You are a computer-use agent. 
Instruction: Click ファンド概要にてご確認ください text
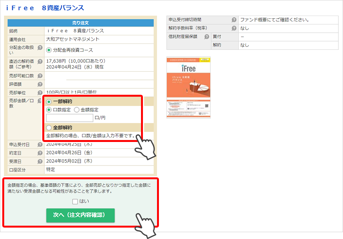(x=274, y=20)
